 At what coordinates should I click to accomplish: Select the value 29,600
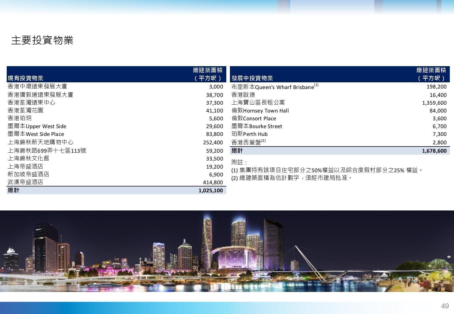coord(215,126)
